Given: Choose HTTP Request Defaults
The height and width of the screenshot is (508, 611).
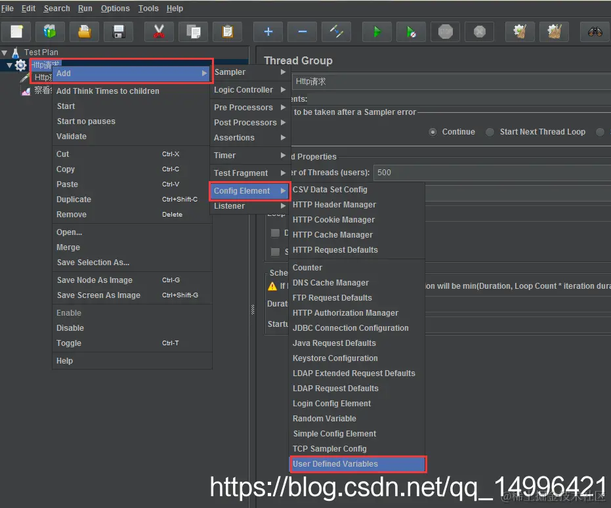Looking at the screenshot, I should [x=357, y=249].
